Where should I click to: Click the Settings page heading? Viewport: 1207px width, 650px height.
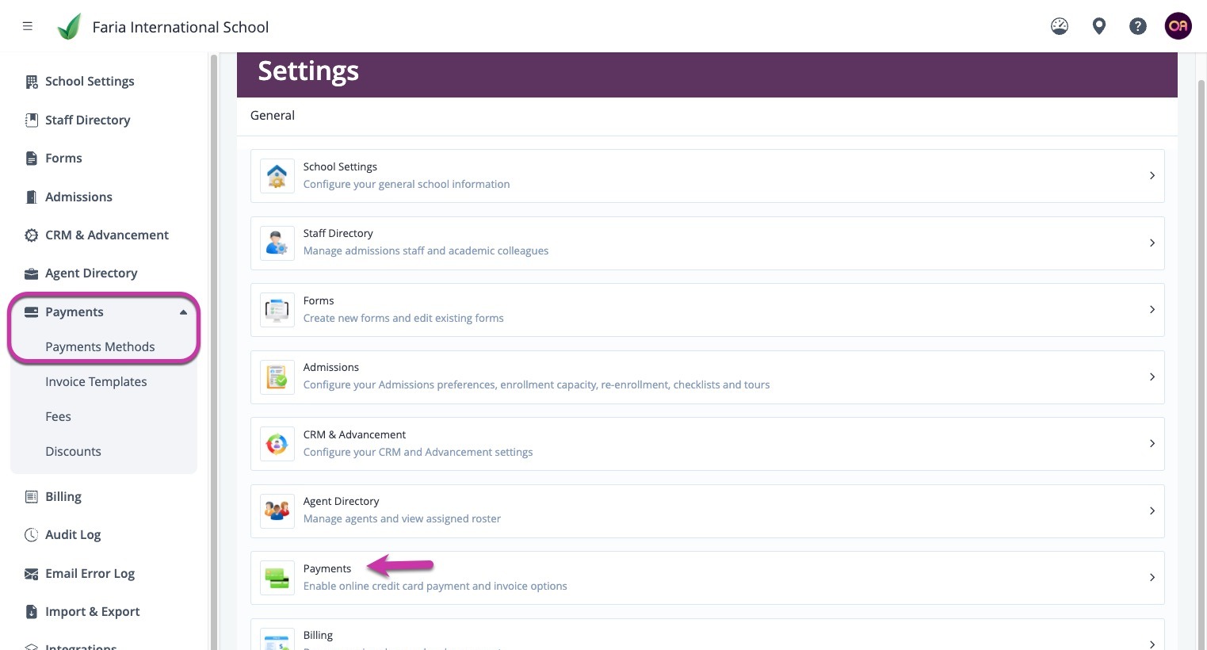click(x=308, y=71)
